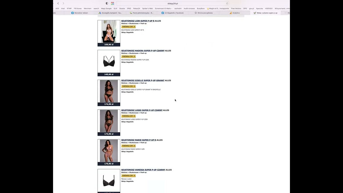The image size is (343, 193).
Task: Open the colorful apps grid icon
Action: (113, 3)
